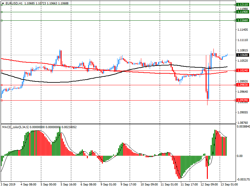250x188 pixels.
Task: Select the right handle of the 1.10240 line
Action: 235,71
